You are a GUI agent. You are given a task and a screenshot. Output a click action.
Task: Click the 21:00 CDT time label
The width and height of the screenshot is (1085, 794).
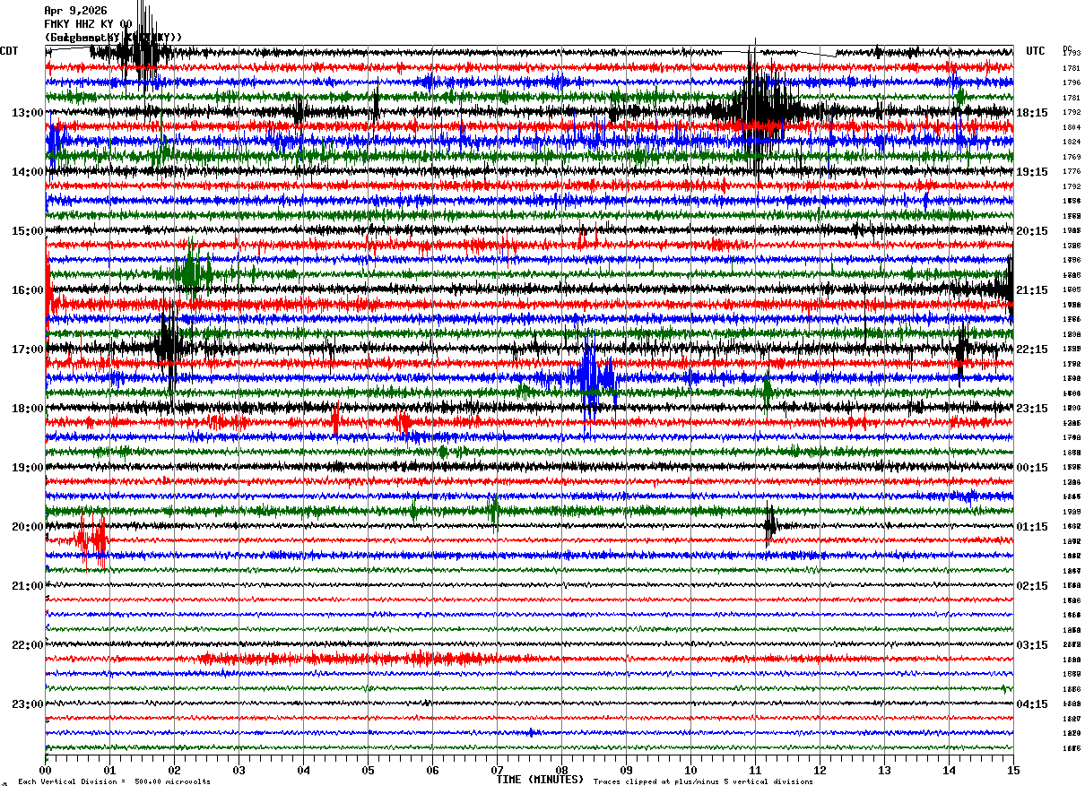(x=27, y=586)
